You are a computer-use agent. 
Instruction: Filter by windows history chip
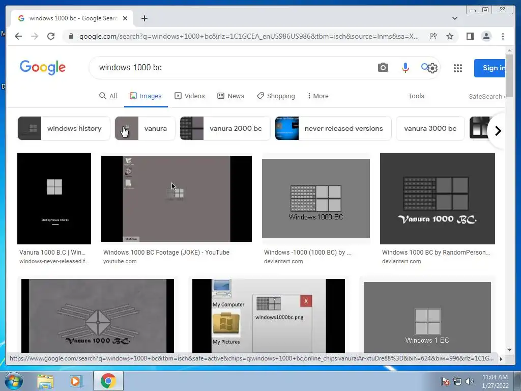coord(64,128)
